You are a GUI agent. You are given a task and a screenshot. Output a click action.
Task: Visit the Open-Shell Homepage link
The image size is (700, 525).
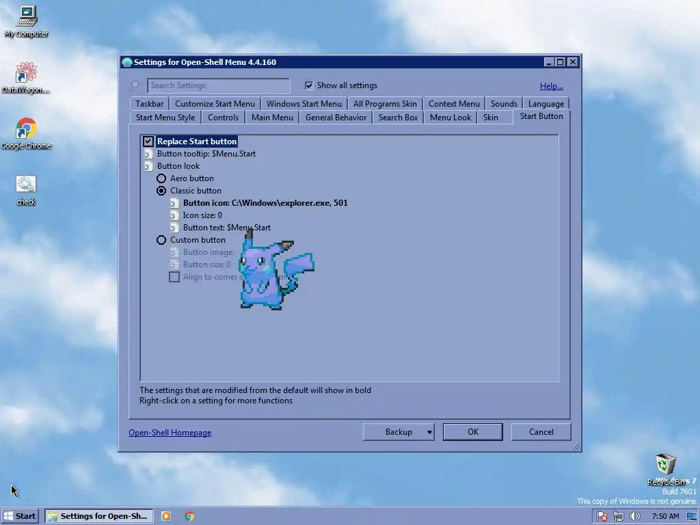tap(170, 433)
